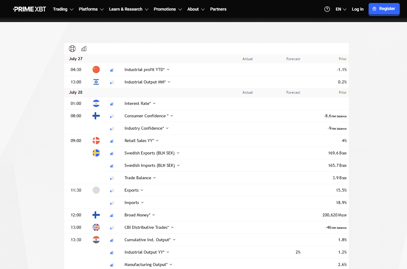407x269 pixels.
Task: Expand Industrial profit YTD details
Action: coord(147,70)
